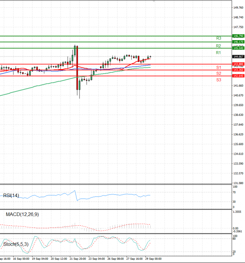Screen dimensions: 245x263
Task: Click the S1 support label
Action: (218, 67)
